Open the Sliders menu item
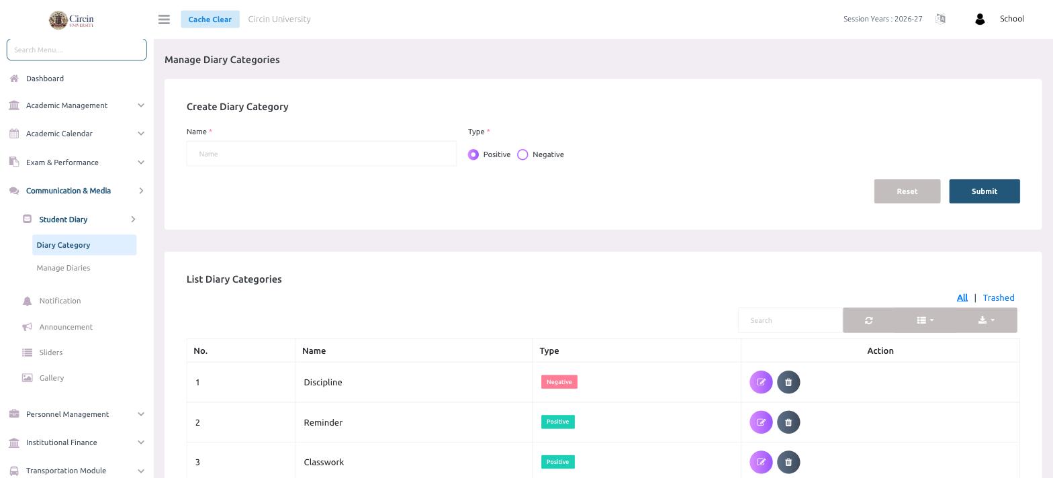The width and height of the screenshot is (1053, 478). tap(51, 352)
